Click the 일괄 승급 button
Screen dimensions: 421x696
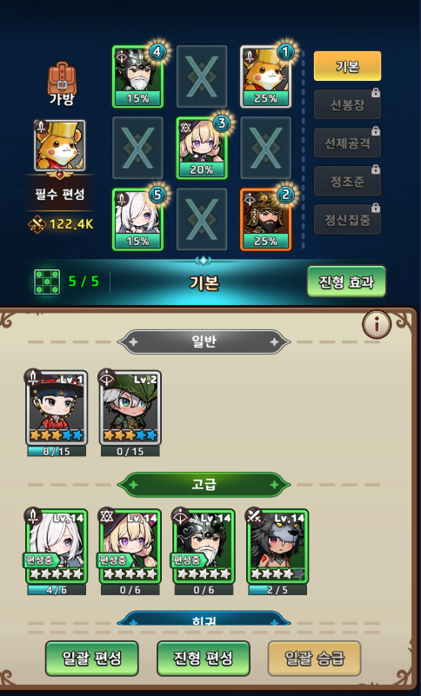pyautogui.click(x=314, y=659)
